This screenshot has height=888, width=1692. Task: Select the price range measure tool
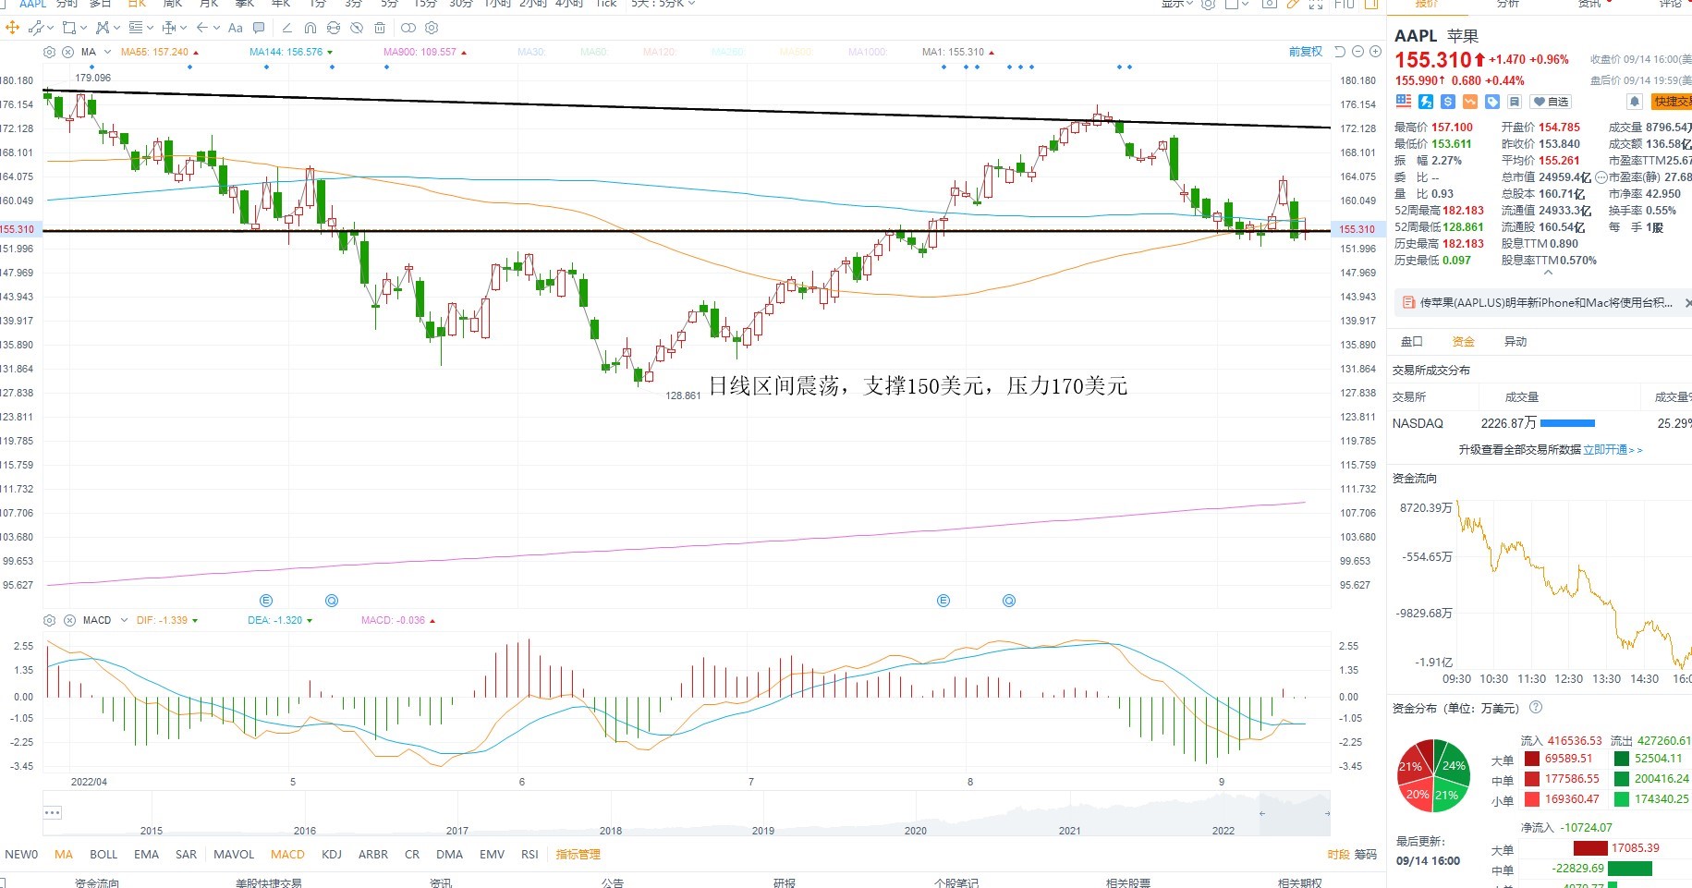pos(169,28)
